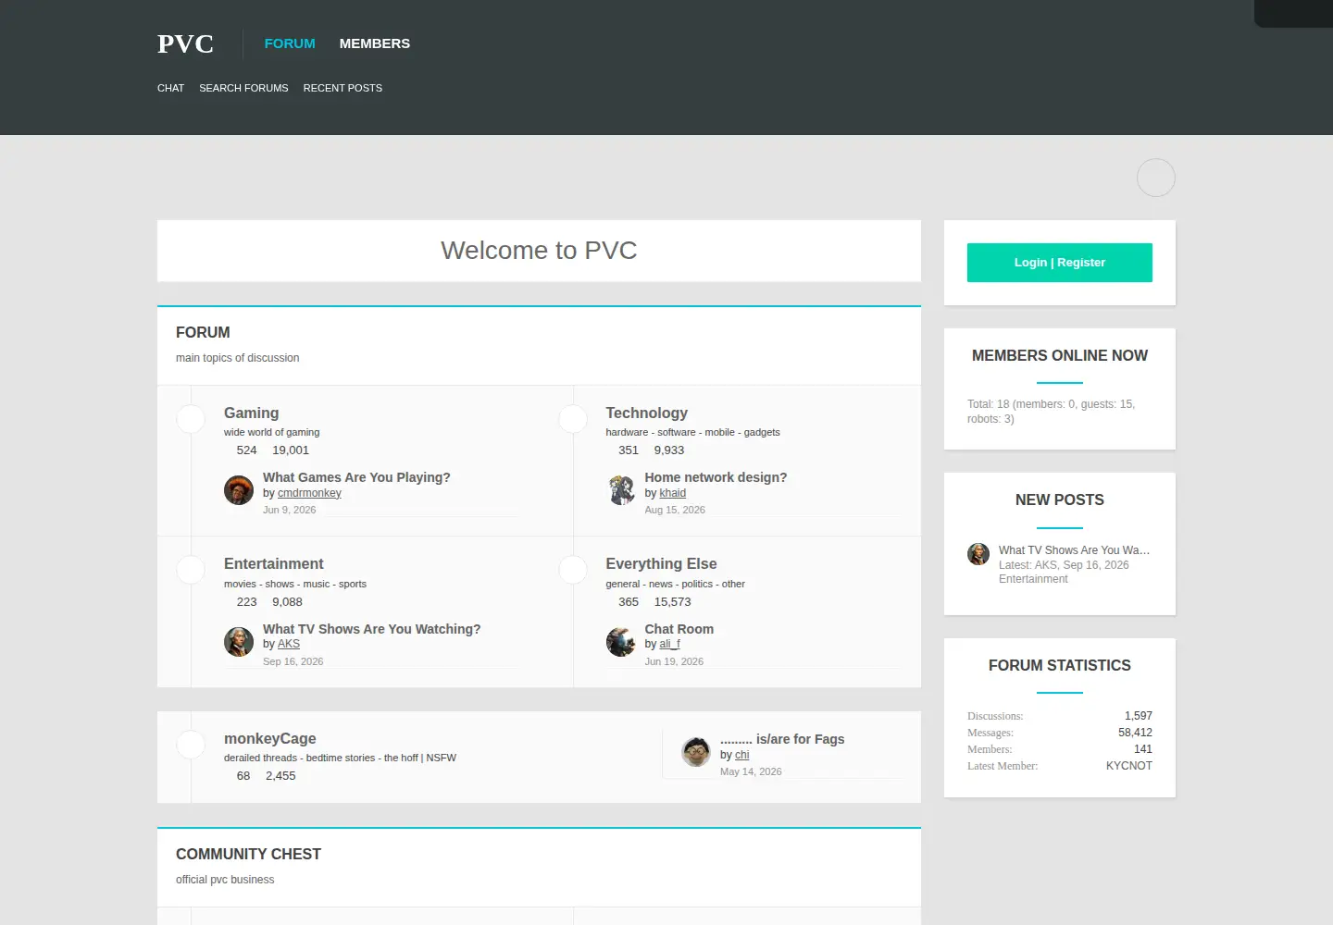Open the Gaming forum

tap(251, 413)
